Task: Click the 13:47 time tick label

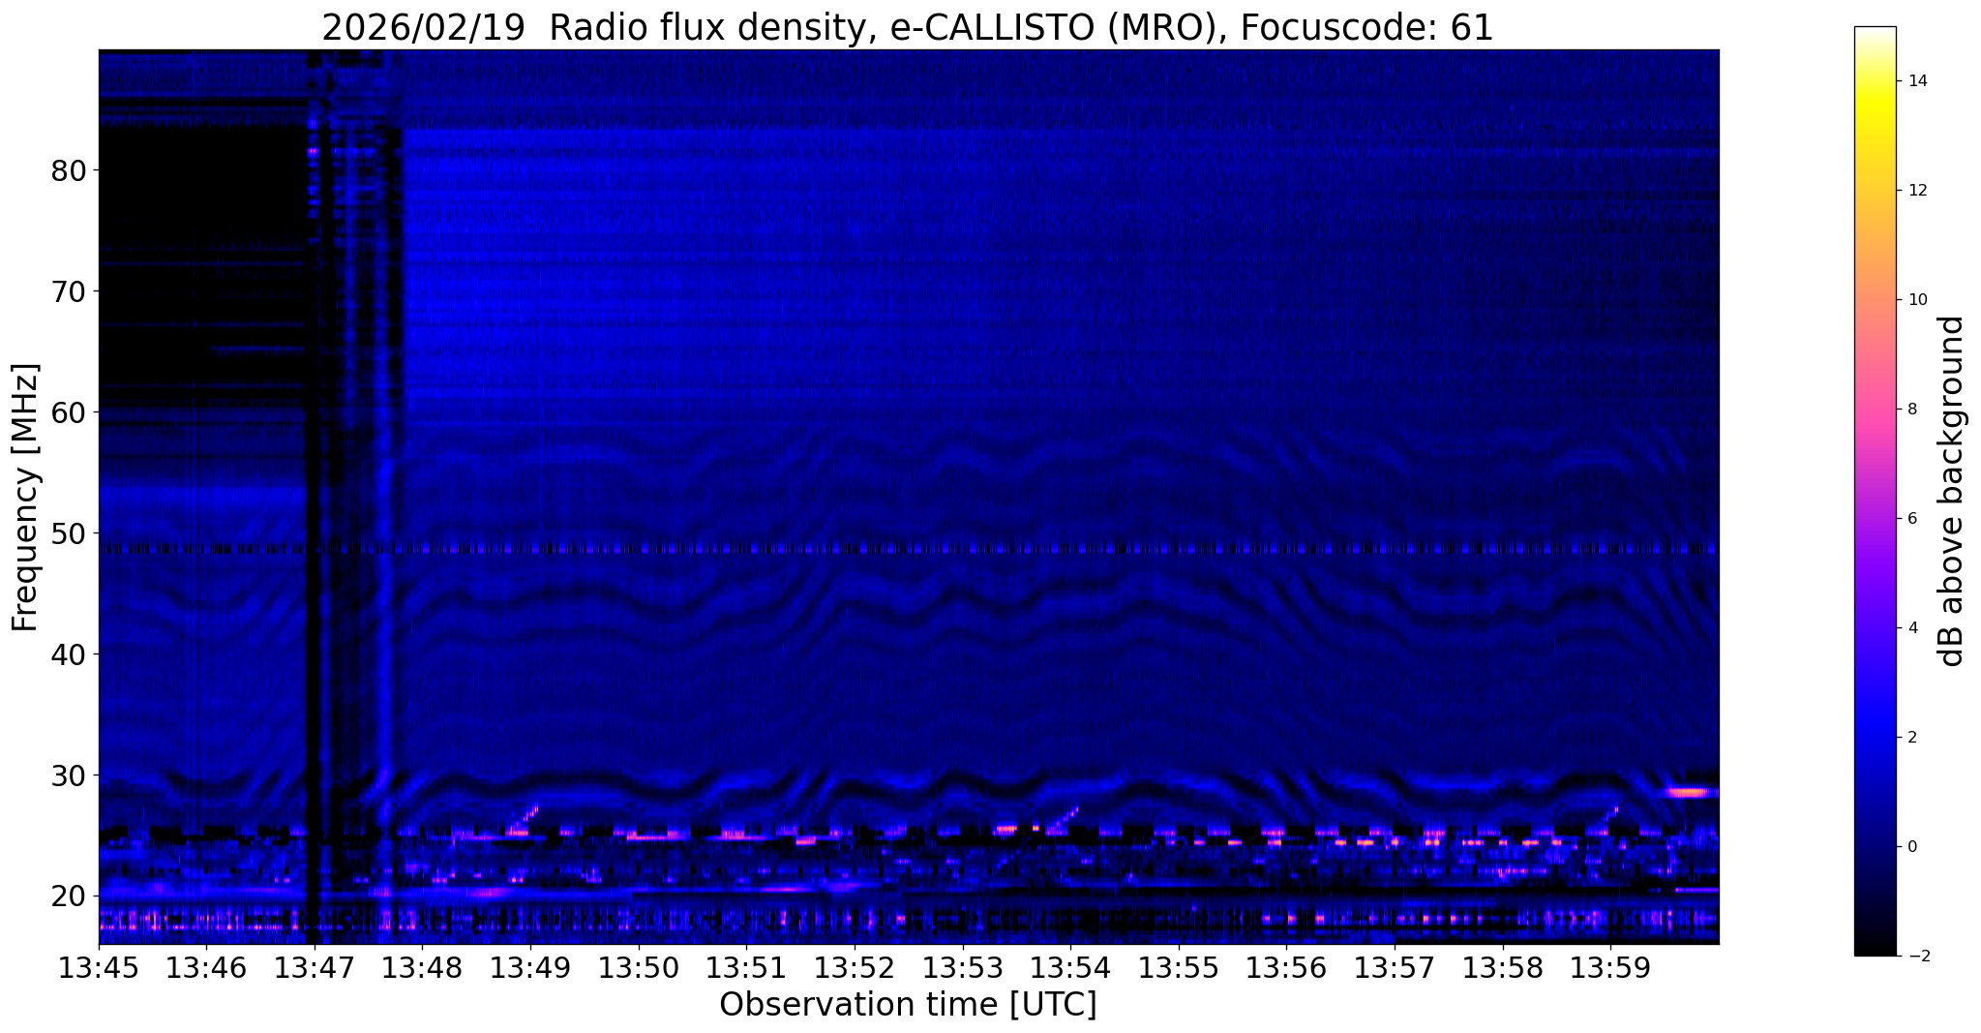Action: (315, 968)
